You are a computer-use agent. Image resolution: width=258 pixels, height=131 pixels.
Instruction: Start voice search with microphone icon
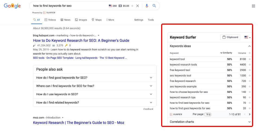click(147, 6)
